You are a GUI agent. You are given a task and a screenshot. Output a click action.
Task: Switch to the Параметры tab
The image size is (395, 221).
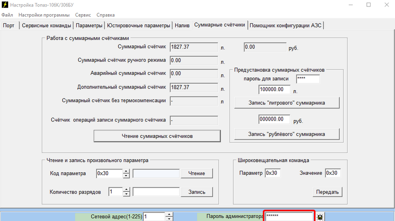coord(89,25)
